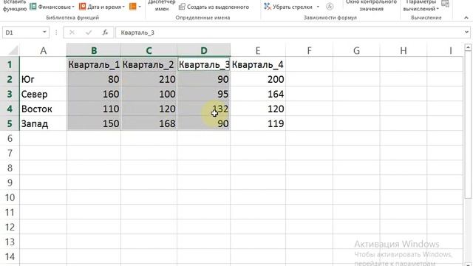Open Параметры вычислений dropdown
The image size is (473, 266).
(x=421, y=6)
